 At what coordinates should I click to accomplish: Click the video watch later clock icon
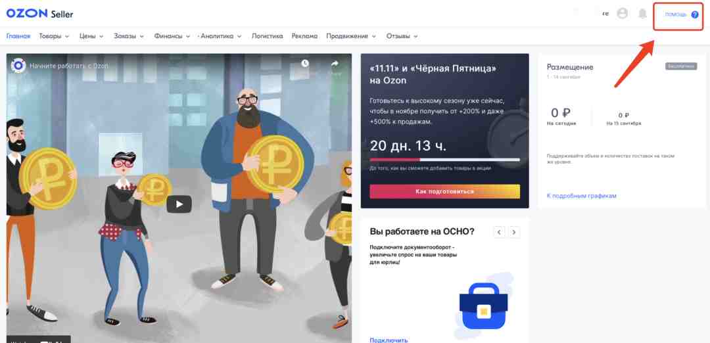(x=305, y=63)
